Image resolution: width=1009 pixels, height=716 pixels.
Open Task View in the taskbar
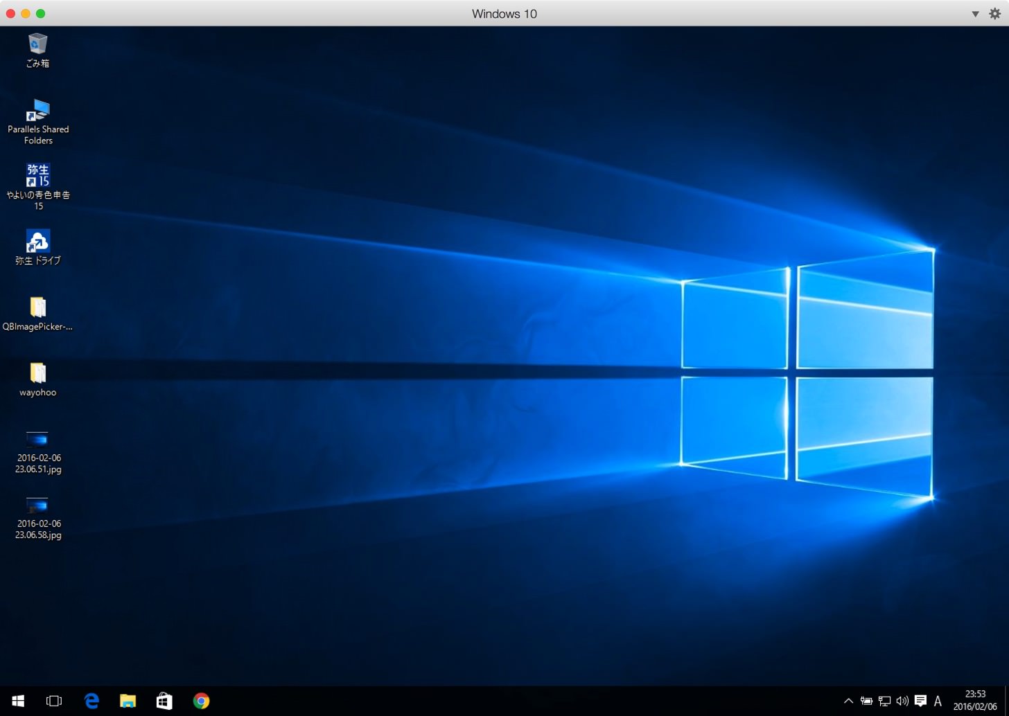point(54,701)
